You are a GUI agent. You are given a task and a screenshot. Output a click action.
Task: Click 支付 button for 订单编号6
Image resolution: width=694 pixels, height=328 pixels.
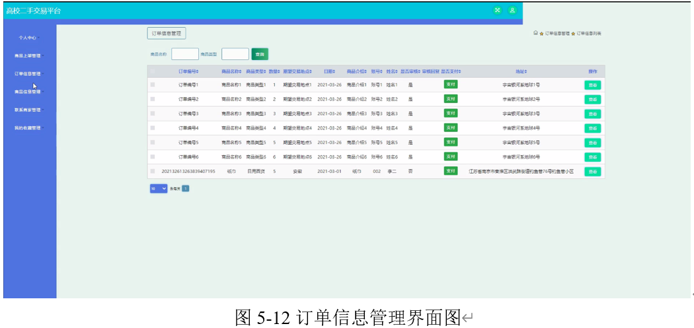click(451, 156)
